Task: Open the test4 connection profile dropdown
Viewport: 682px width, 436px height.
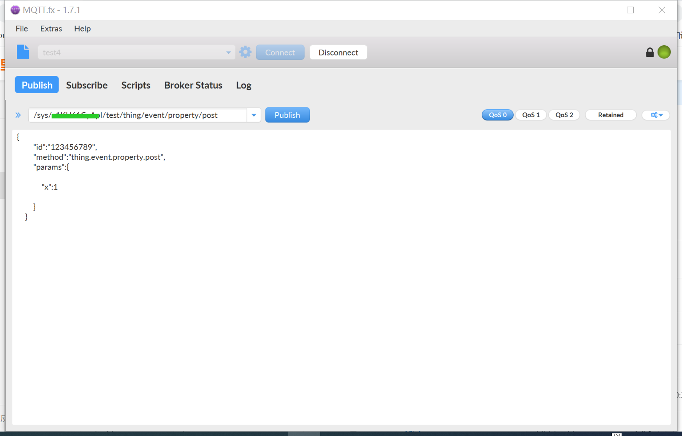Action: click(136, 52)
